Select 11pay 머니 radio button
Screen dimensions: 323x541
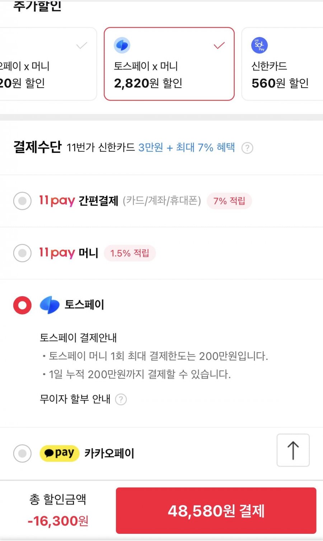(22, 253)
